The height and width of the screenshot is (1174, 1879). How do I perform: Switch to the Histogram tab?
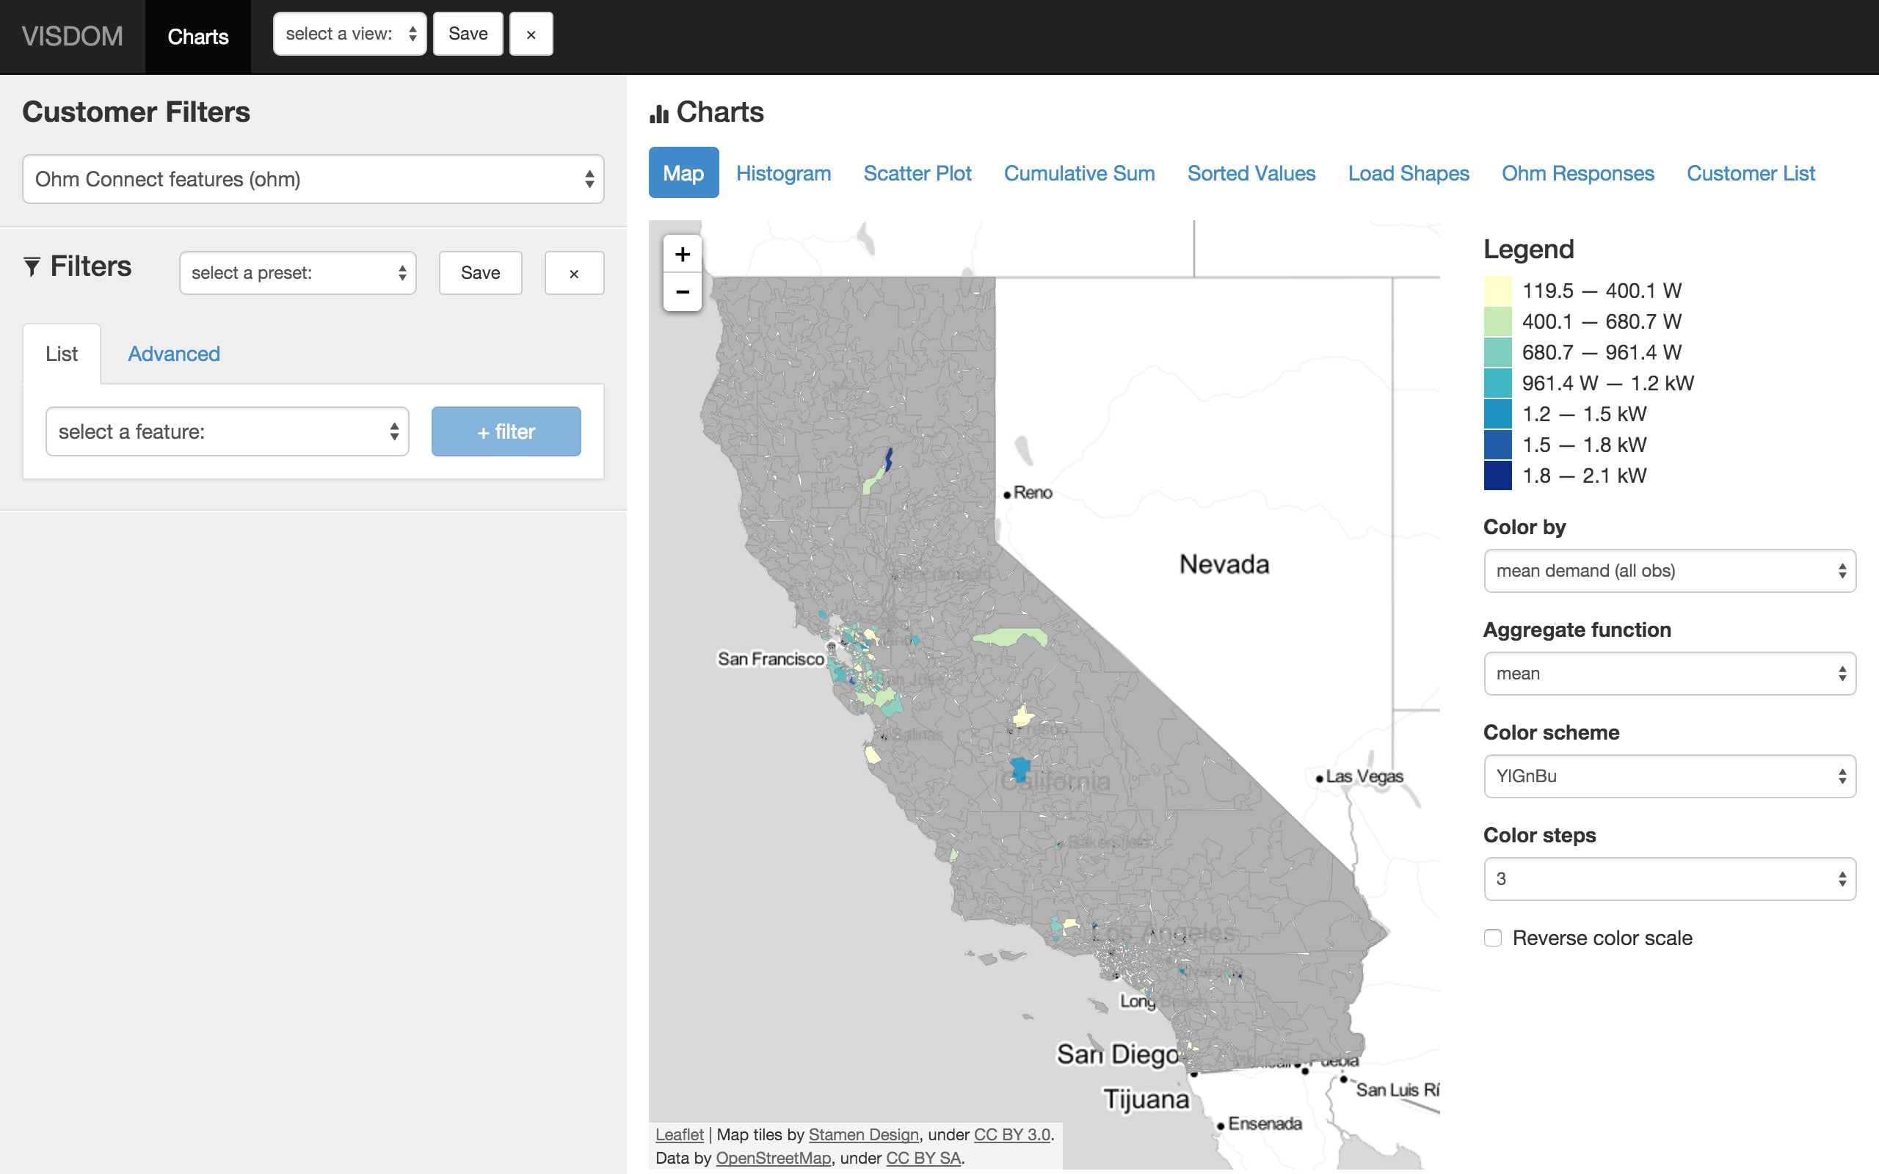(782, 173)
